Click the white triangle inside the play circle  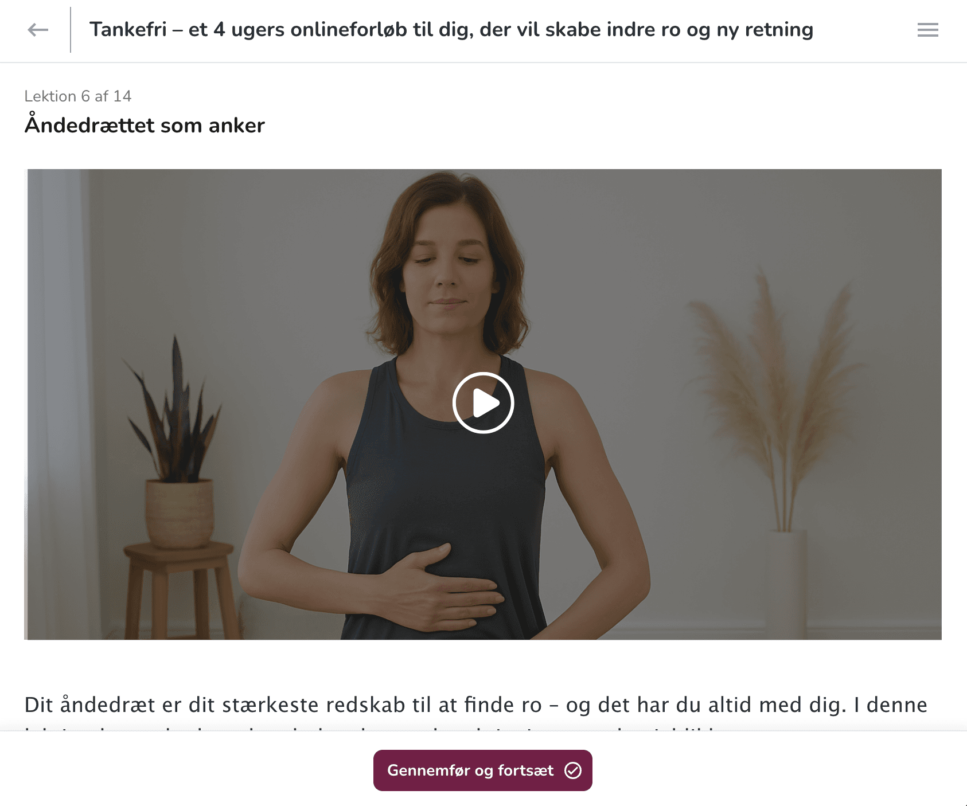486,403
